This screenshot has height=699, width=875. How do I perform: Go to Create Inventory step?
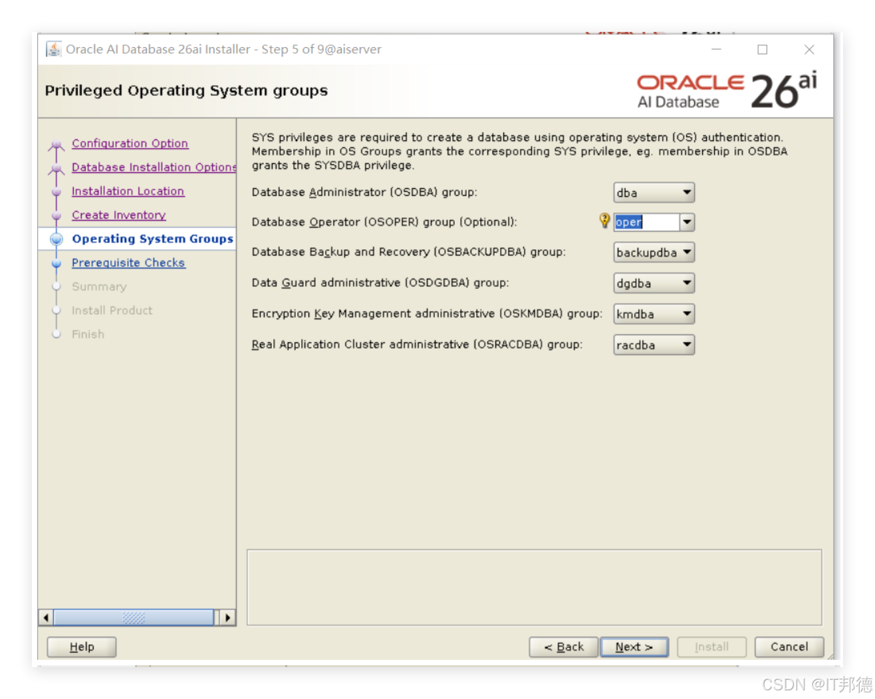pos(118,215)
